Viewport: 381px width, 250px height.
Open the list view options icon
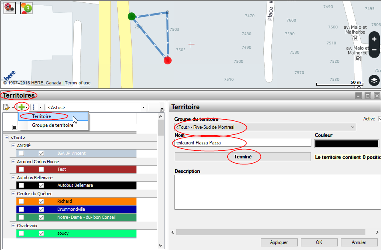pyautogui.click(x=36, y=107)
